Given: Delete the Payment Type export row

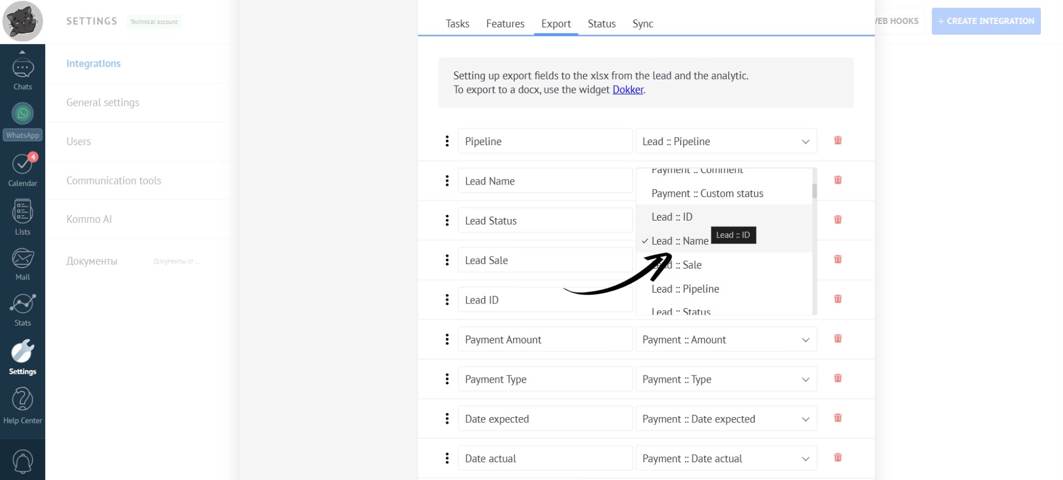Looking at the screenshot, I should point(838,378).
